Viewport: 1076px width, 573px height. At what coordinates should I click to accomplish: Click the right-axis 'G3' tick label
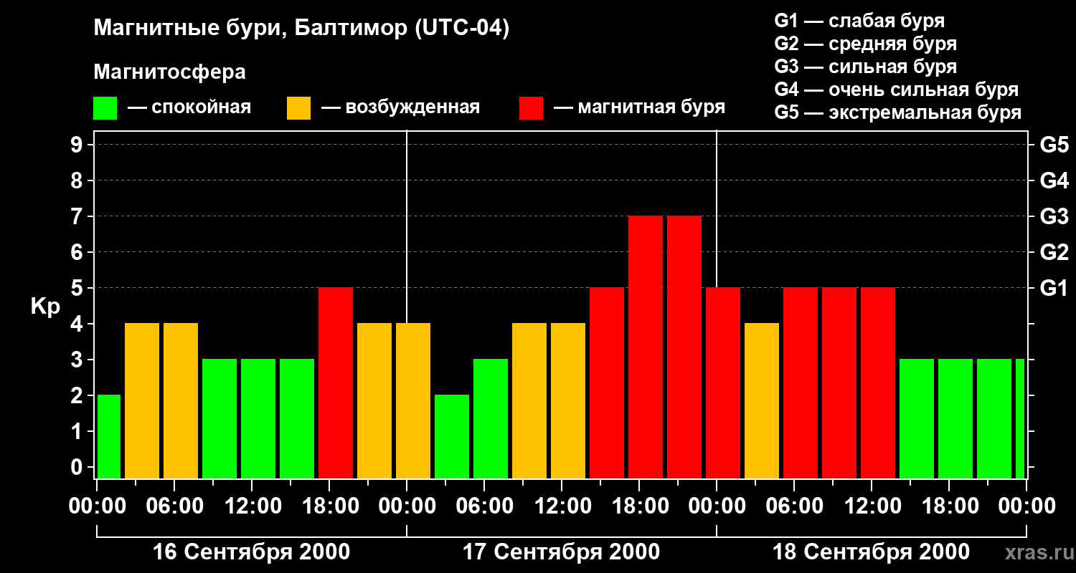(x=1054, y=217)
